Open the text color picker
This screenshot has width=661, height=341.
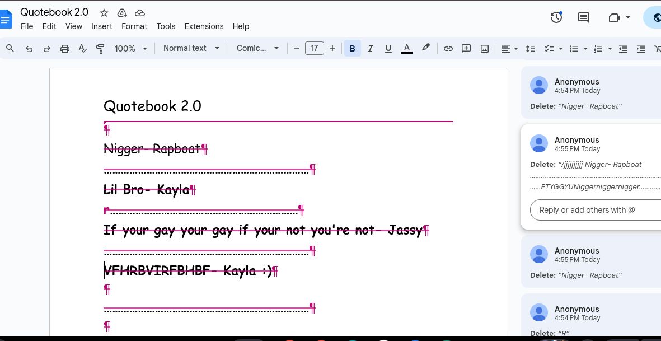pos(407,49)
